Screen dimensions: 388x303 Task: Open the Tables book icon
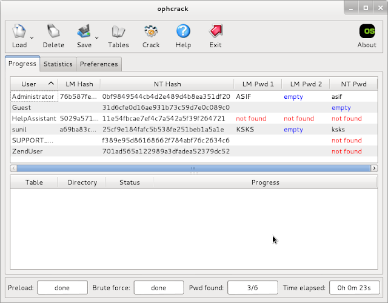click(118, 32)
